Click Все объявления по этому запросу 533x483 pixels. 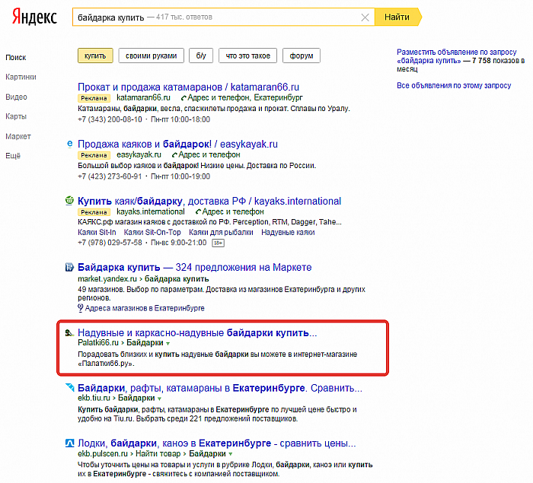click(x=454, y=86)
